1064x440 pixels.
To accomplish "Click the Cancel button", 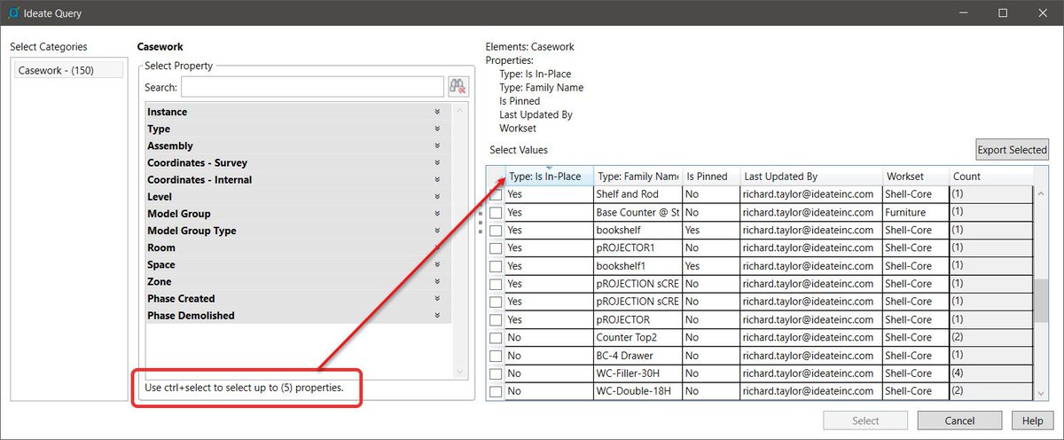I will coord(959,420).
